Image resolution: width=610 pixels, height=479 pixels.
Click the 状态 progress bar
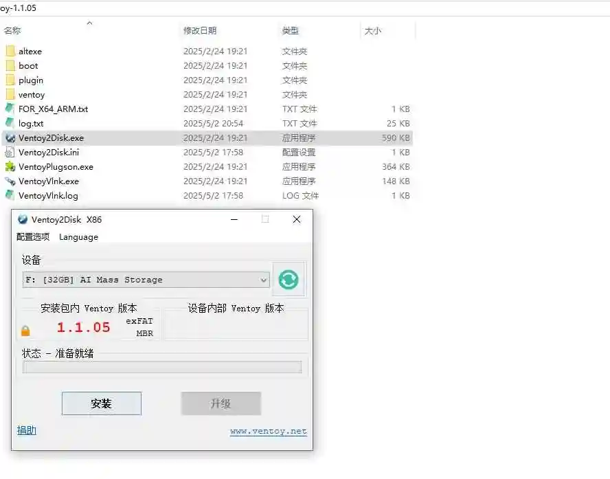(x=162, y=368)
